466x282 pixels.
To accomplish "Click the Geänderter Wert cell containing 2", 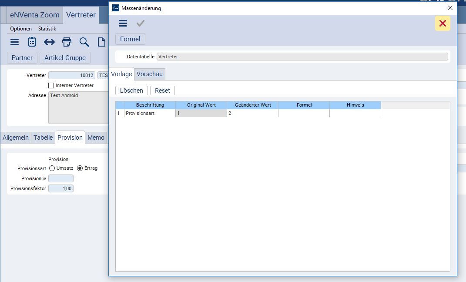I will (252, 113).
